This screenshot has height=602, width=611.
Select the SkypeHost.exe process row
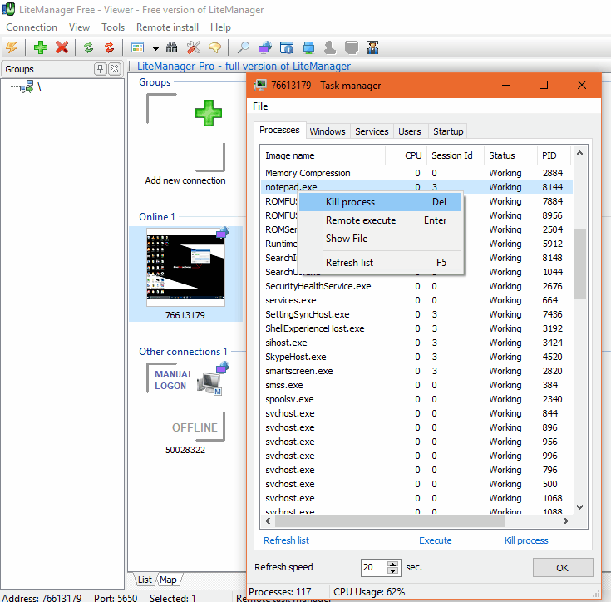416,357
